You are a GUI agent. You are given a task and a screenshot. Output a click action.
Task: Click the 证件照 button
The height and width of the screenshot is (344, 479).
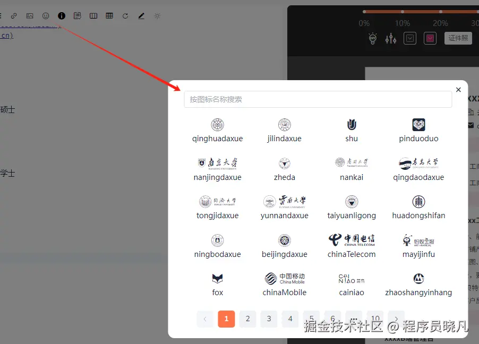458,38
